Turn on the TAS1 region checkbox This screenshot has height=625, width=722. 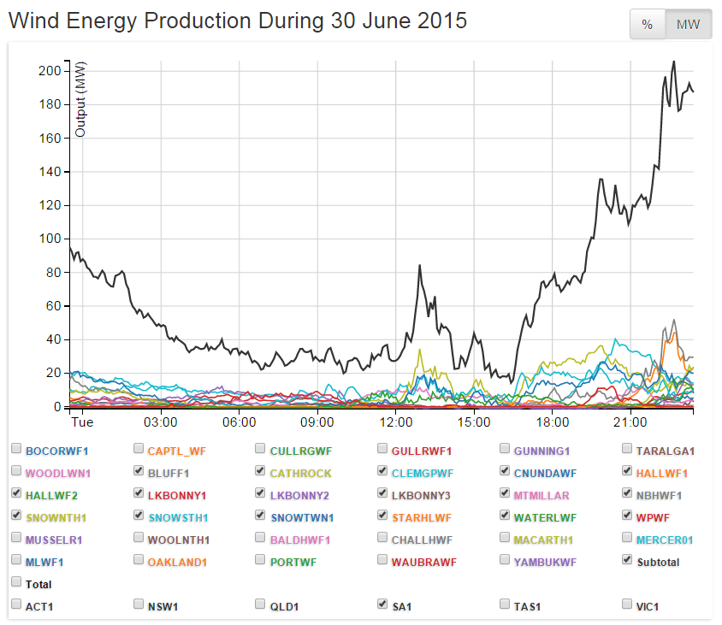pyautogui.click(x=506, y=604)
